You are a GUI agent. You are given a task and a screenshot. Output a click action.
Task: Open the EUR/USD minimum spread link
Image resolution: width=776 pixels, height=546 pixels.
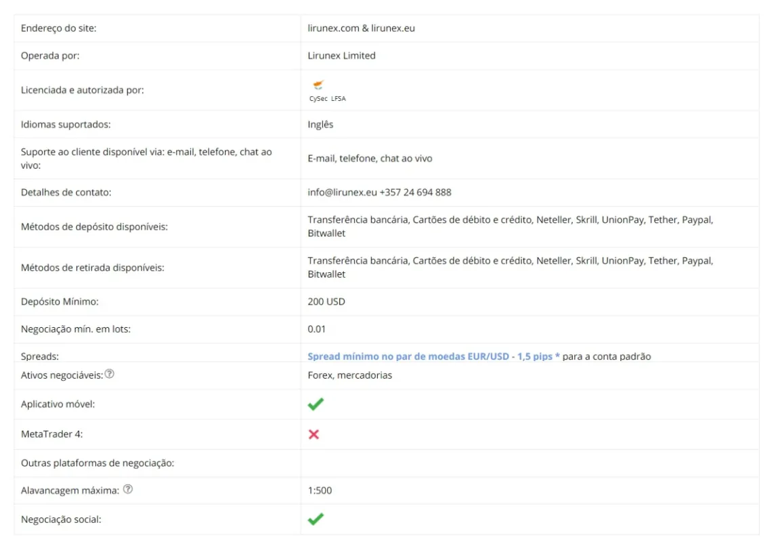coord(433,356)
